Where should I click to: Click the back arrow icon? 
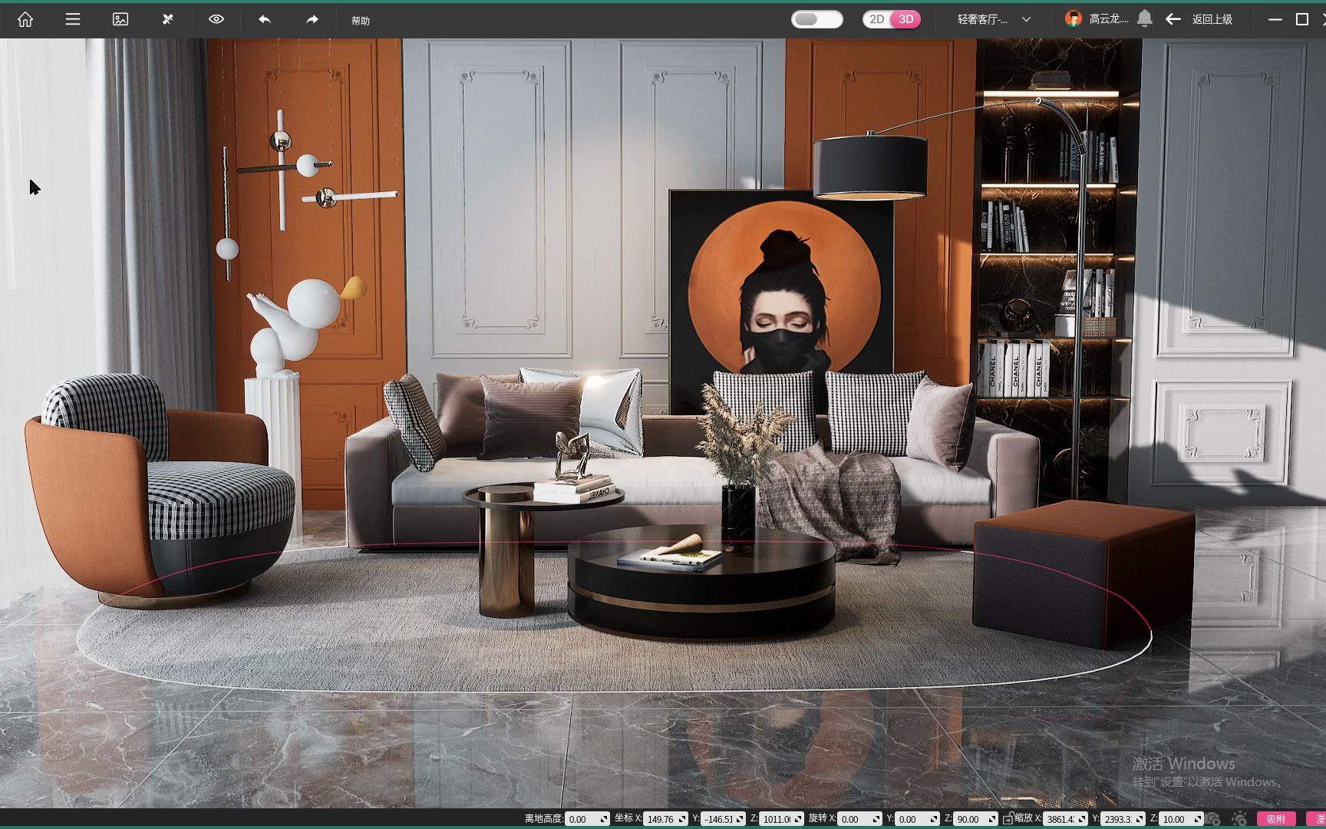(1173, 19)
